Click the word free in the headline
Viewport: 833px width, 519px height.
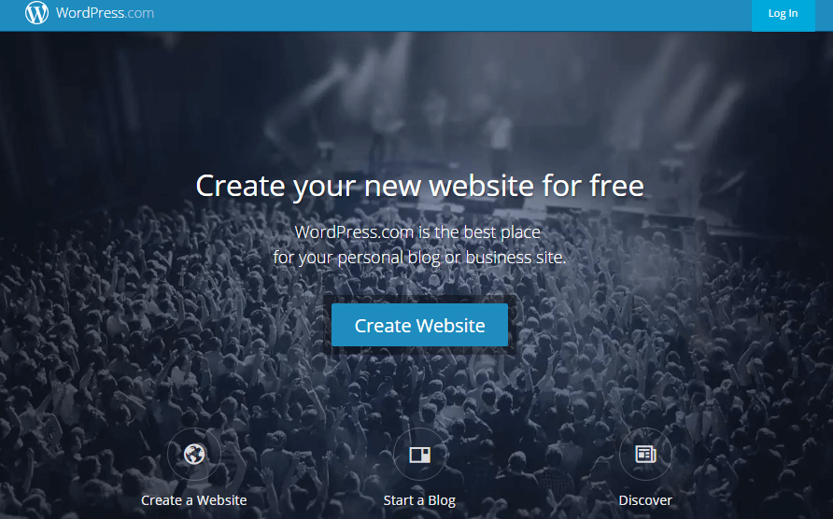tap(616, 186)
